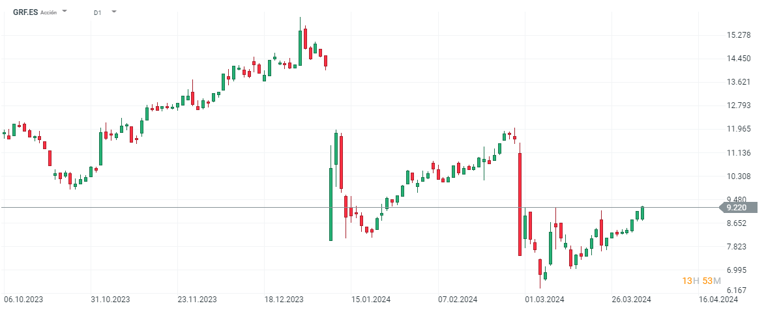Click the 31.10.2023 date label
The width and height of the screenshot is (766, 310).
click(x=110, y=300)
